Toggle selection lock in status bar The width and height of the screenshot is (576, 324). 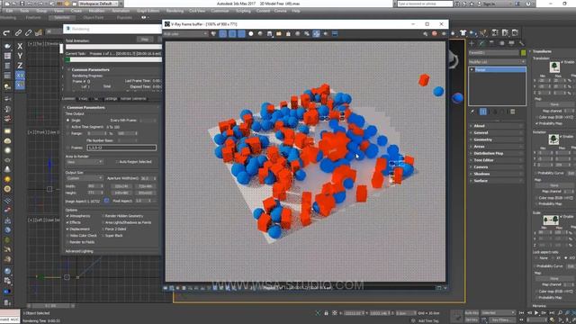click(326, 313)
